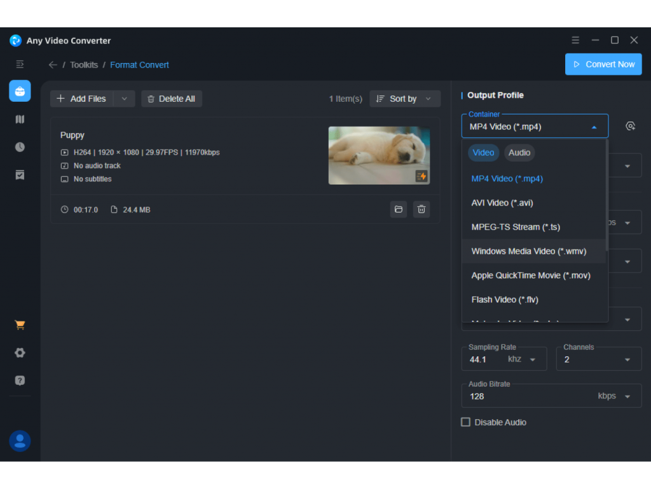The height and width of the screenshot is (488, 651).
Task: Open the user account avatar icon
Action: pyautogui.click(x=20, y=441)
